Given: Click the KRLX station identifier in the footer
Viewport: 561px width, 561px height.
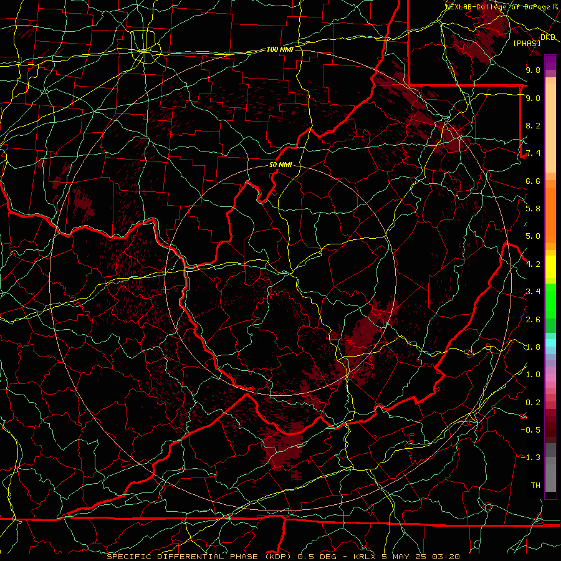Looking at the screenshot, I should click(365, 557).
